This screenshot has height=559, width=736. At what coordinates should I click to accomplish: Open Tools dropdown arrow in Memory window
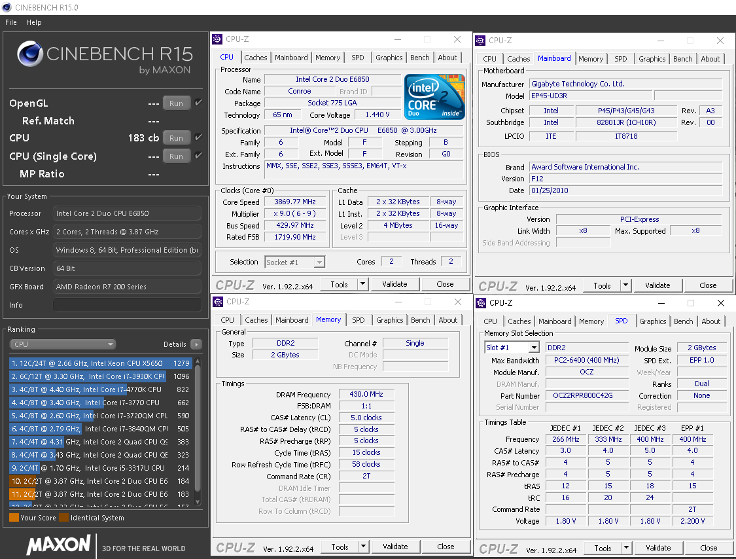pos(363,547)
